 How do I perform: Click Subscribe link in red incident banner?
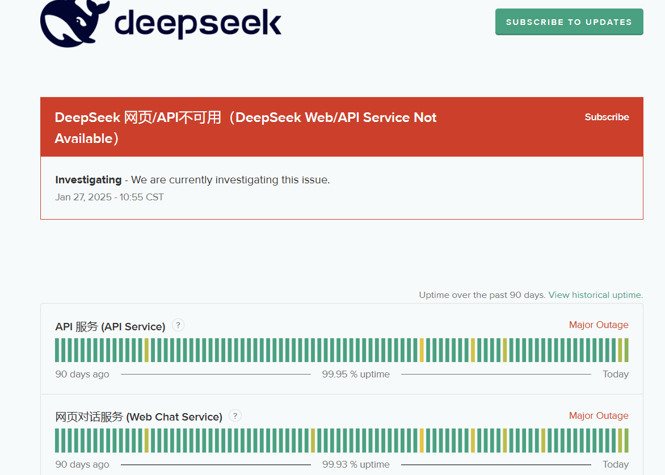pyautogui.click(x=607, y=117)
